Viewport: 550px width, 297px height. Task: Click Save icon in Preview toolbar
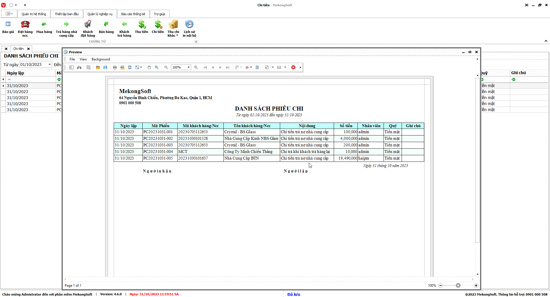(105, 67)
